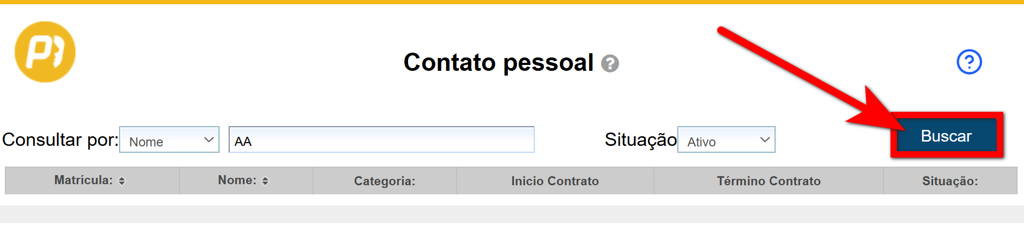Image resolution: width=1024 pixels, height=247 pixels.
Task: Click the Nome column header label
Action: point(237,180)
